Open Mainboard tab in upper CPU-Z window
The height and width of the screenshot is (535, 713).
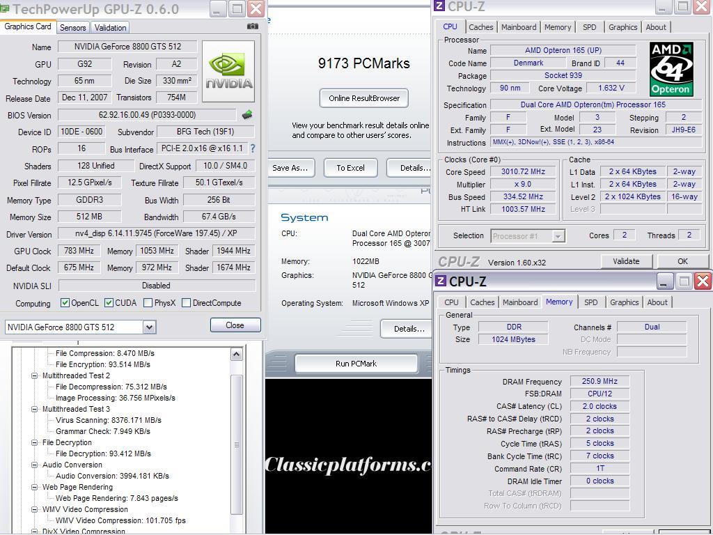tap(519, 27)
